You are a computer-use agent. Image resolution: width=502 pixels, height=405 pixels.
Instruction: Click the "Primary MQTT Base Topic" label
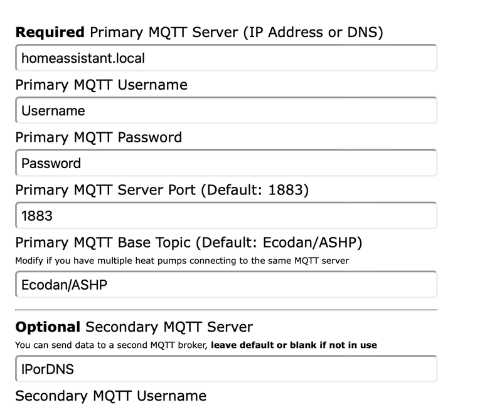click(x=107, y=243)
